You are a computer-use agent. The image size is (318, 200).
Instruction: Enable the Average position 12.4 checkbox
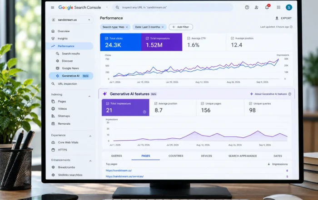click(232, 39)
